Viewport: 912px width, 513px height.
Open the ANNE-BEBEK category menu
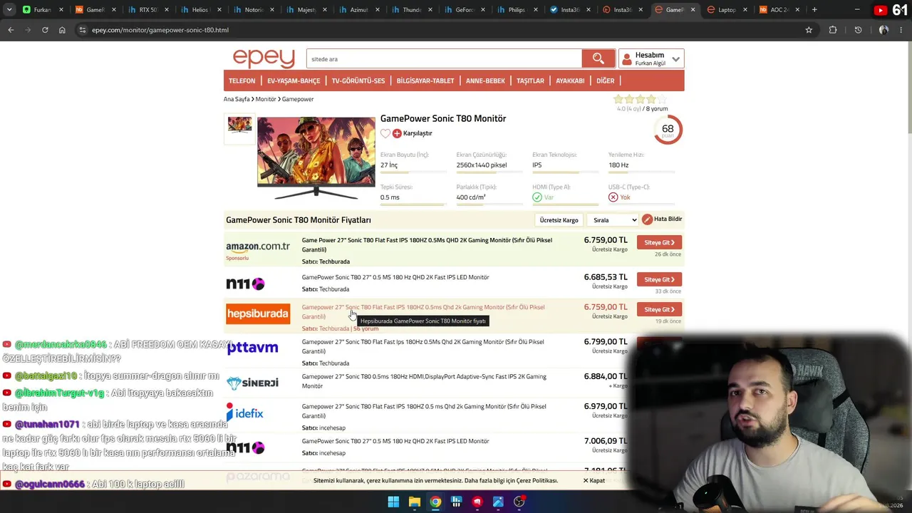click(485, 81)
